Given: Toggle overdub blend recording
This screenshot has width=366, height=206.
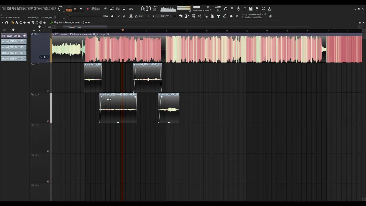Looking at the screenshot, I should pyautogui.click(x=125, y=9).
